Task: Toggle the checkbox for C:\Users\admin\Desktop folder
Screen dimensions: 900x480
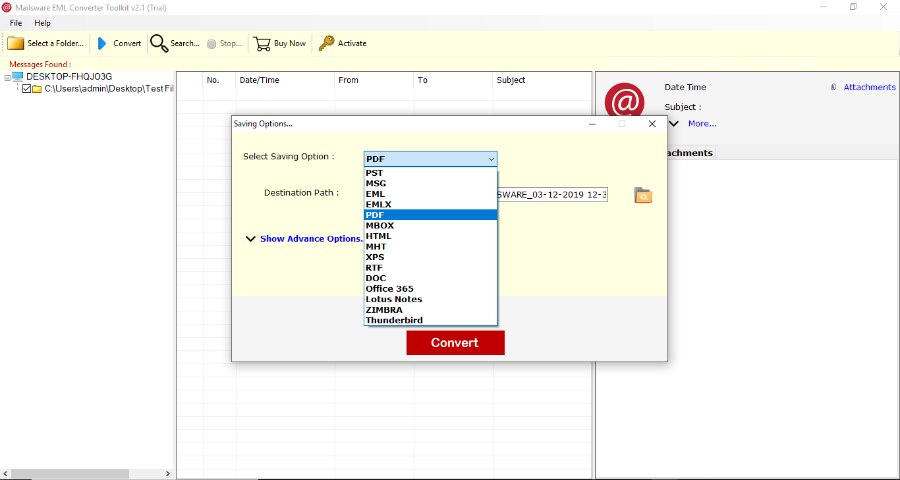Action: (26, 89)
